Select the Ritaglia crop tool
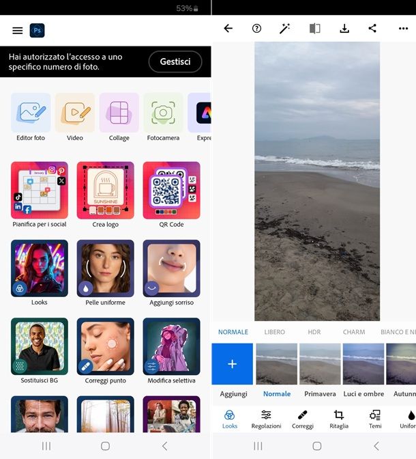 (x=339, y=419)
